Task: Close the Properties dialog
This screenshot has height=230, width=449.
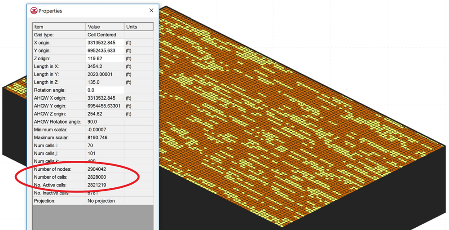Action: pyautogui.click(x=151, y=10)
